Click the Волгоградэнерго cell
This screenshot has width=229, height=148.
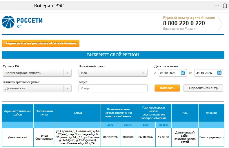pos(211,137)
